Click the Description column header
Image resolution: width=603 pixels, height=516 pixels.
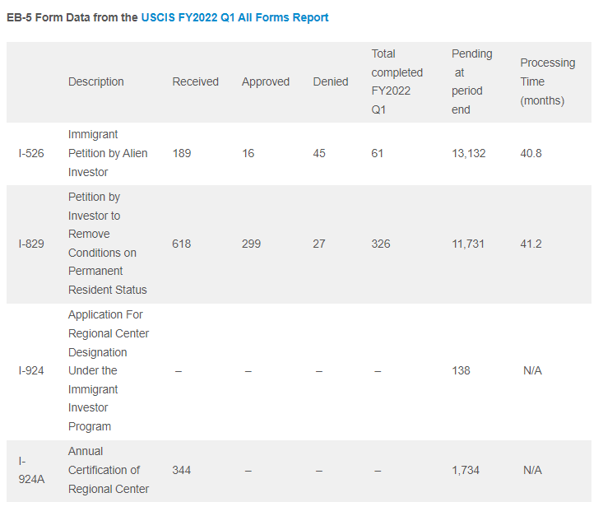pyautogui.click(x=95, y=81)
